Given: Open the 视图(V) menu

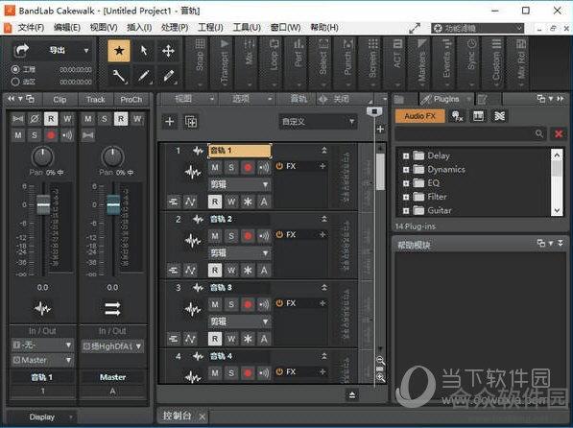Looking at the screenshot, I should (x=104, y=28).
